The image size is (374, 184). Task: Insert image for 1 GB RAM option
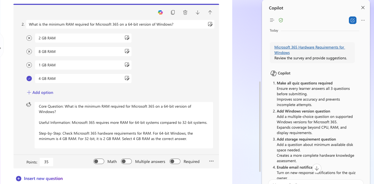click(x=127, y=65)
